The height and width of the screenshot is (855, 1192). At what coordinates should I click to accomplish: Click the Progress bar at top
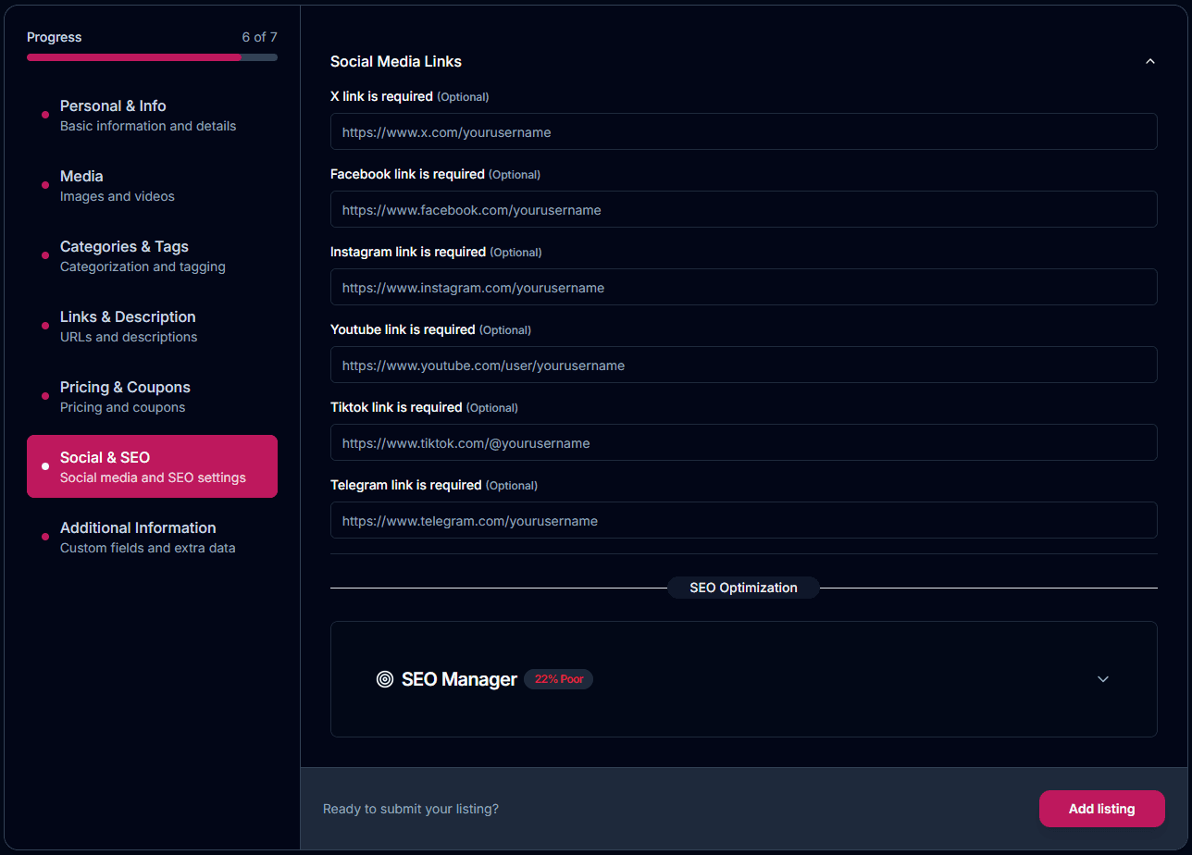coord(152,57)
